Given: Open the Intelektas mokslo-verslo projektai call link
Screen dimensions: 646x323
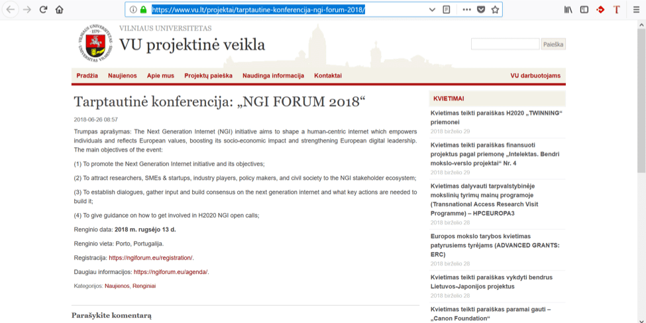Looking at the screenshot, I should (x=495, y=155).
